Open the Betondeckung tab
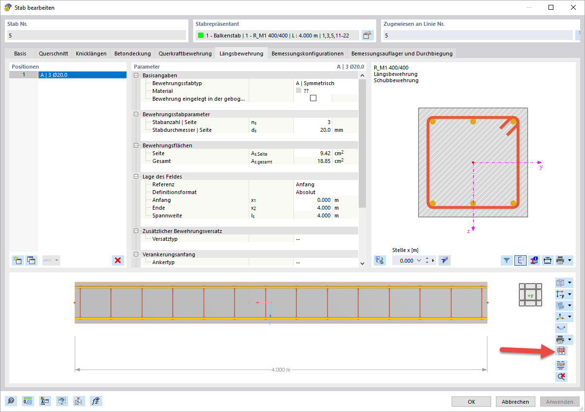 [x=132, y=54]
